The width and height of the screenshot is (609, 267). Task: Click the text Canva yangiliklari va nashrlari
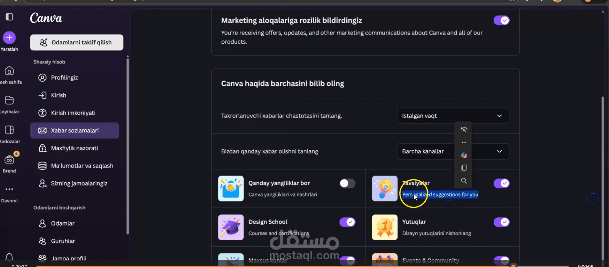pyautogui.click(x=283, y=195)
